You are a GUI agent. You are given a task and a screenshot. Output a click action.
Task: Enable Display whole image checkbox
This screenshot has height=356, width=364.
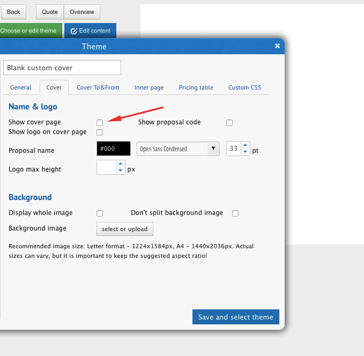pos(100,213)
